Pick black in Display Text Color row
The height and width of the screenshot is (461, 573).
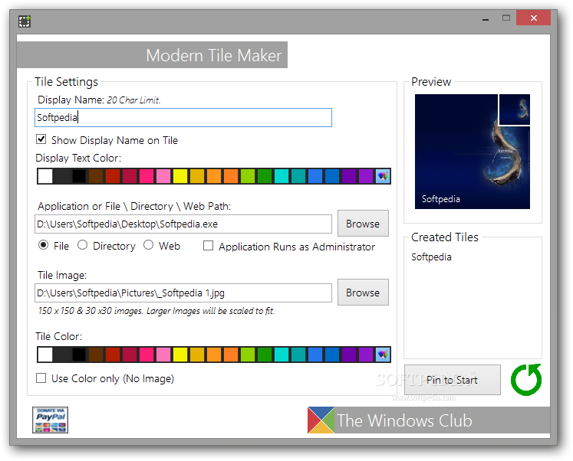tap(78, 177)
